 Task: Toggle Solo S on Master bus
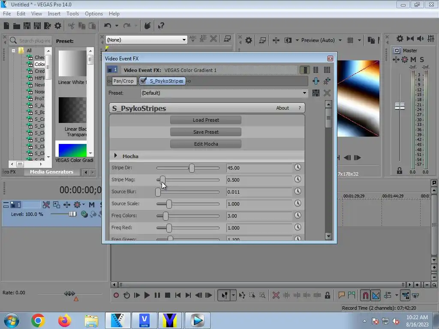(422, 60)
